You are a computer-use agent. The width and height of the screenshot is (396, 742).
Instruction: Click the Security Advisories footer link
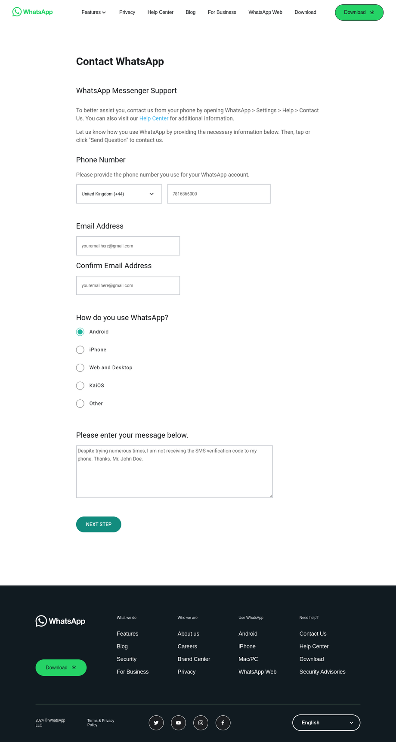pyautogui.click(x=322, y=672)
